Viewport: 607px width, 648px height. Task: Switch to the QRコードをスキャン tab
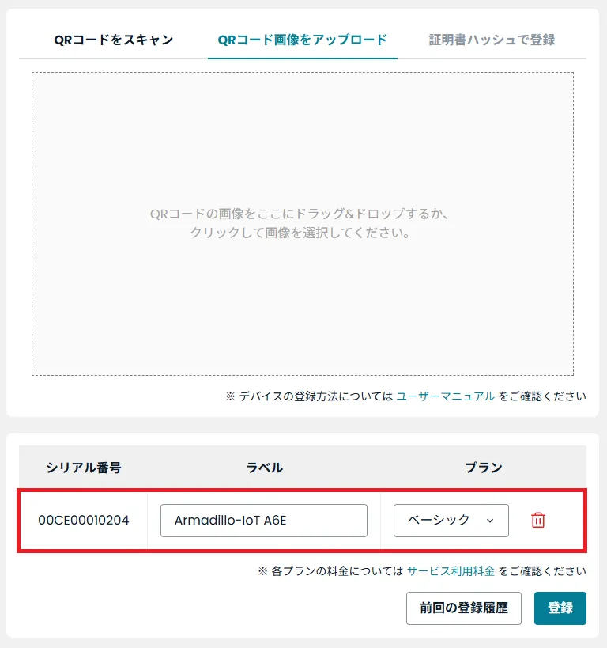[113, 38]
